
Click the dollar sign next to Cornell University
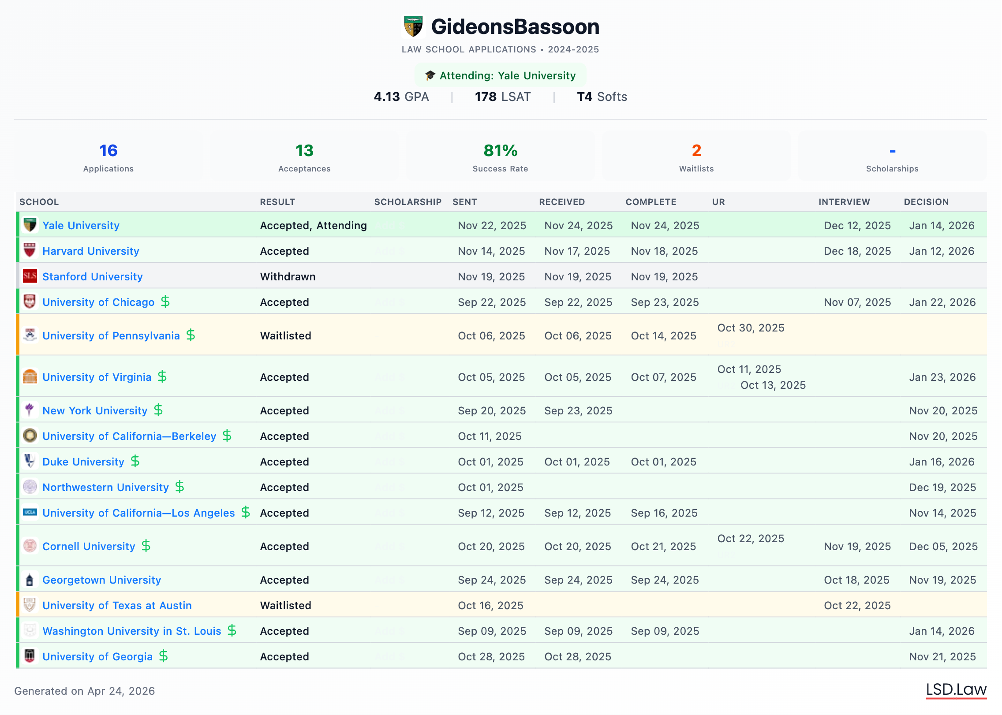click(x=146, y=546)
